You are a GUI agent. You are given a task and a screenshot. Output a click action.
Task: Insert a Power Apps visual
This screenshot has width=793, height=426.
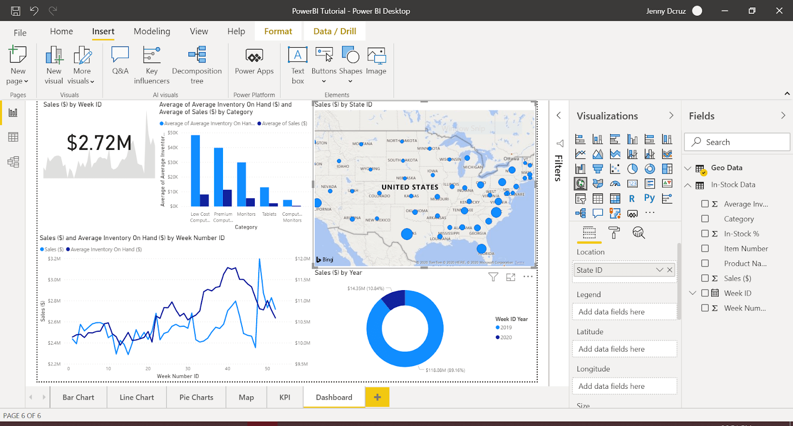(254, 61)
